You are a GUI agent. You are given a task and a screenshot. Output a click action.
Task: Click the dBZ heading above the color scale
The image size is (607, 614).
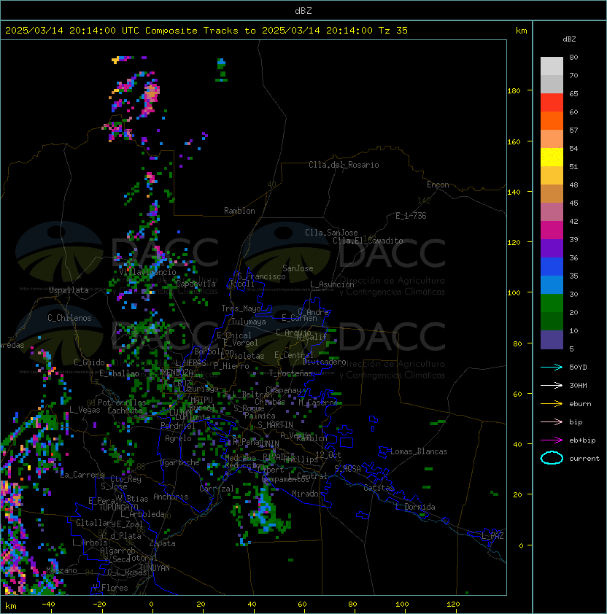569,39
